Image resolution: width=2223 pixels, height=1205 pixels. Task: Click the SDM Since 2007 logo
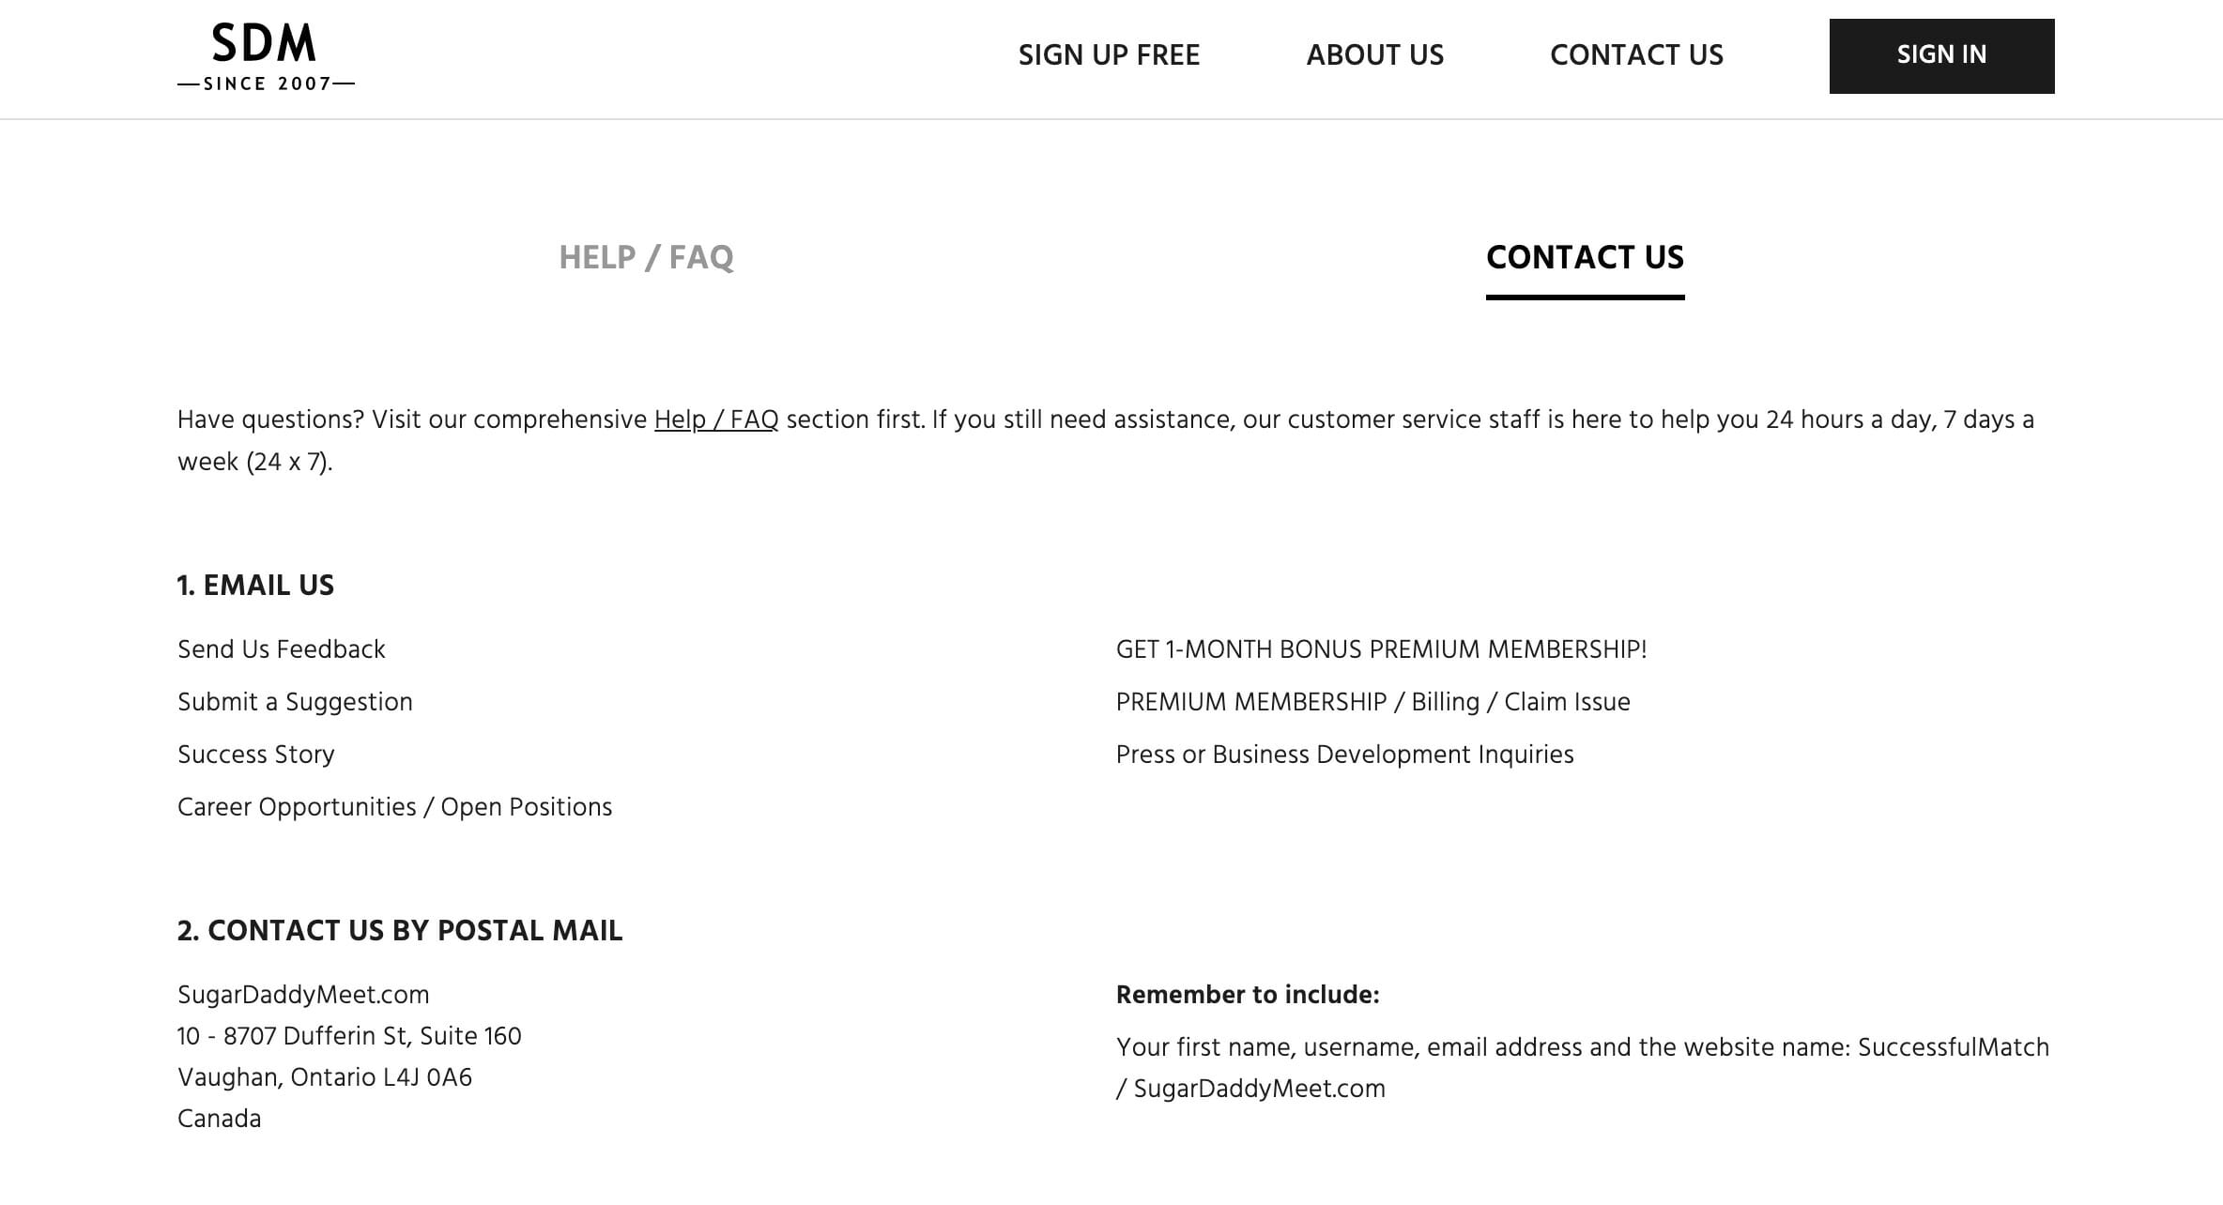point(266,57)
